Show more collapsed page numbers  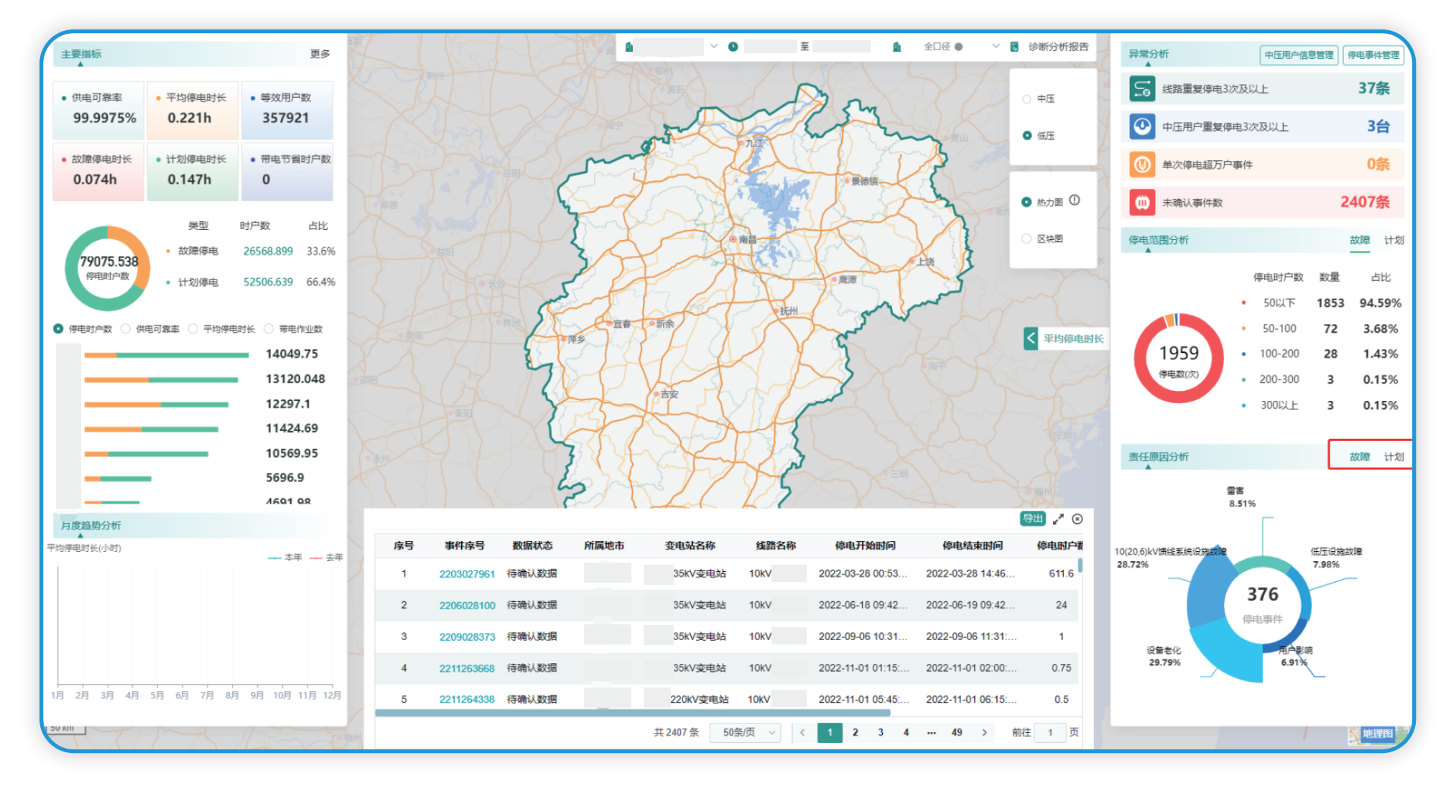pos(932,732)
